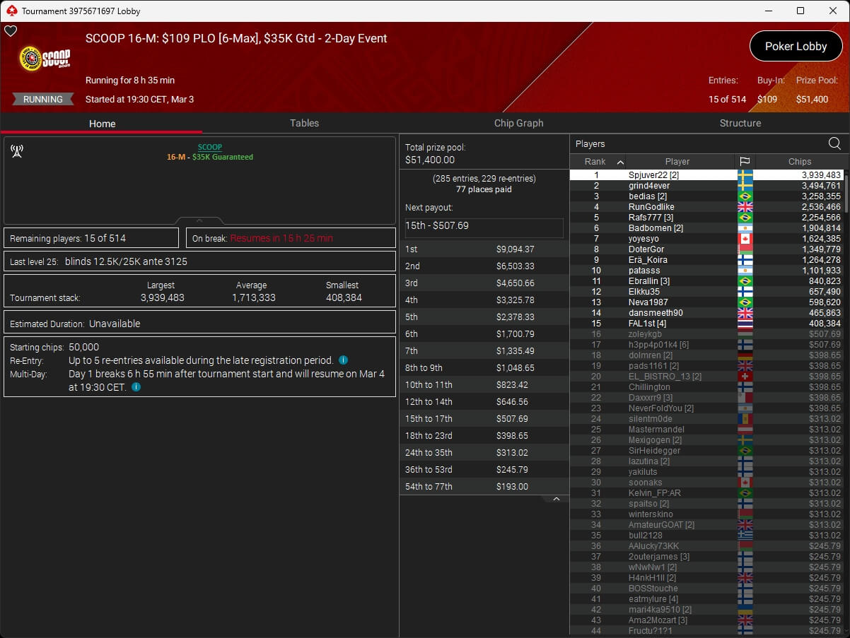Select player grind4ever in list
This screenshot has height=638, width=850.
tap(649, 186)
